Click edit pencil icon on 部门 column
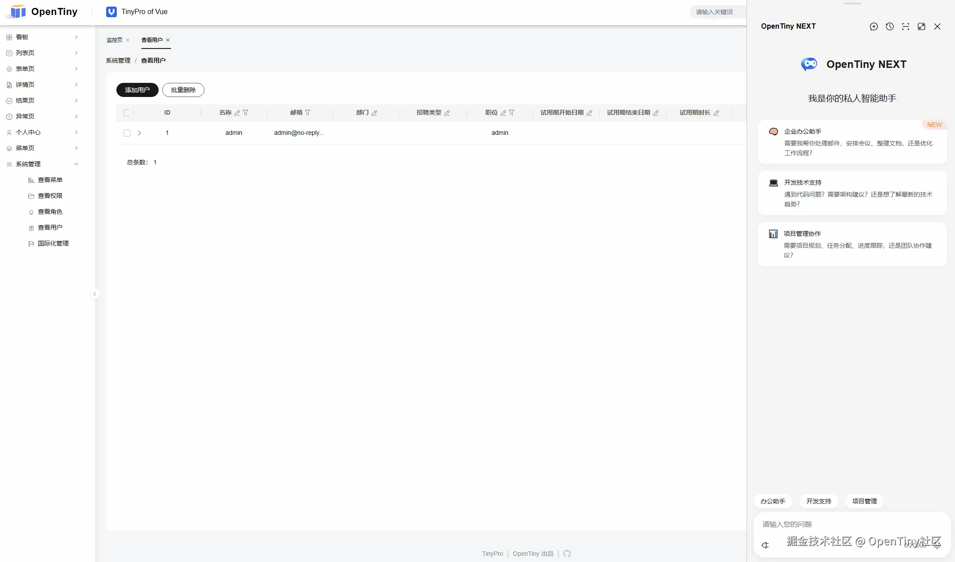 point(374,113)
